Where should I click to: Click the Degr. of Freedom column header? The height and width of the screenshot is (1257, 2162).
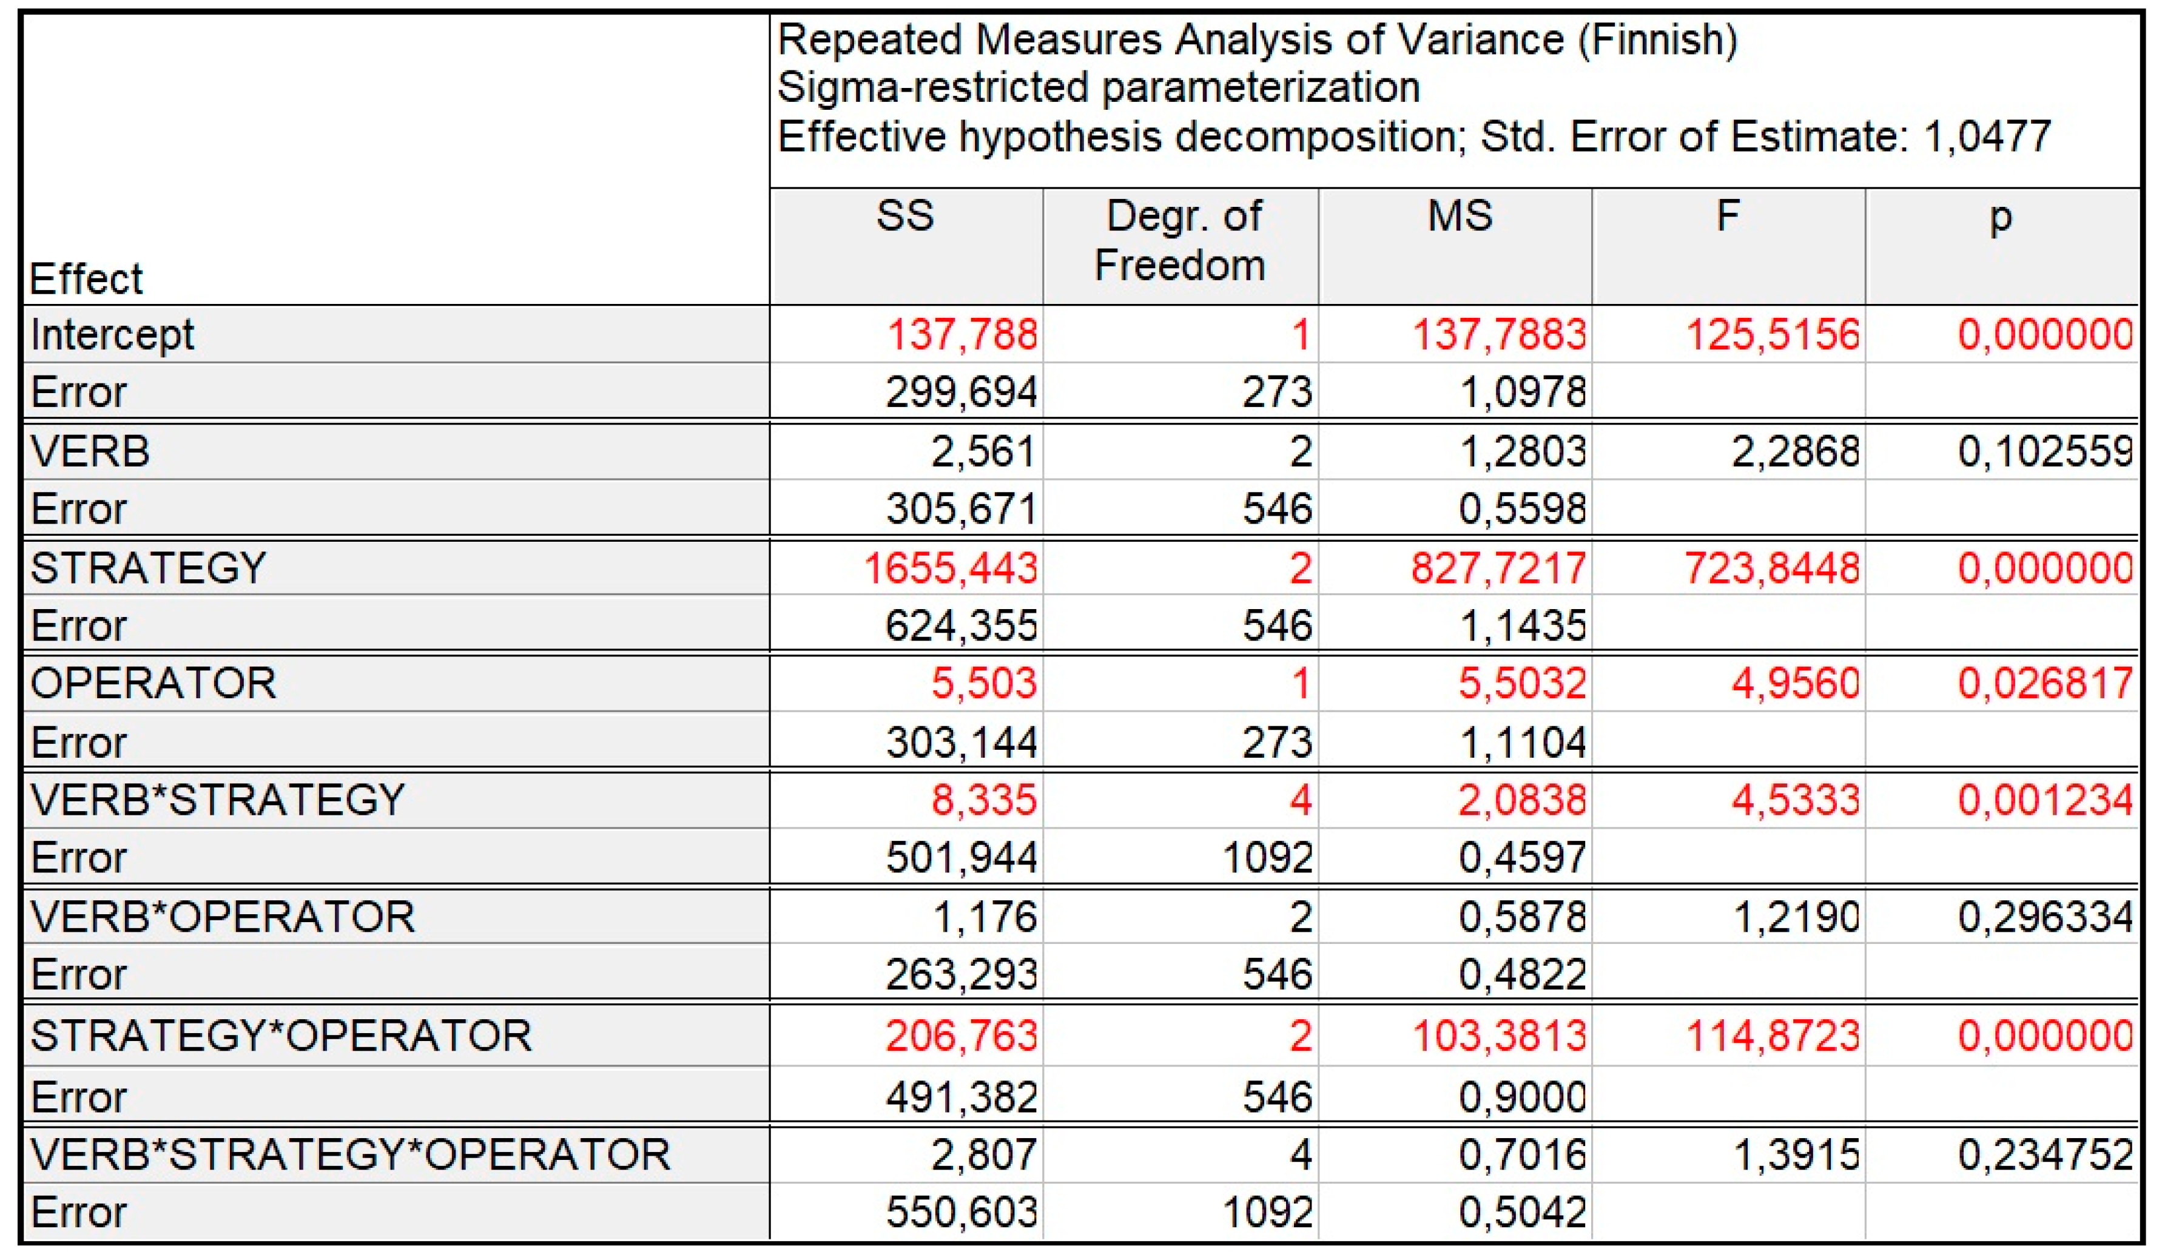1180,240
